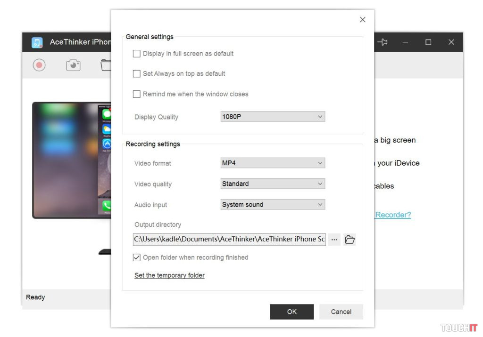483x337 pixels.
Task: Open Set the temporary folder link
Action: tap(169, 275)
